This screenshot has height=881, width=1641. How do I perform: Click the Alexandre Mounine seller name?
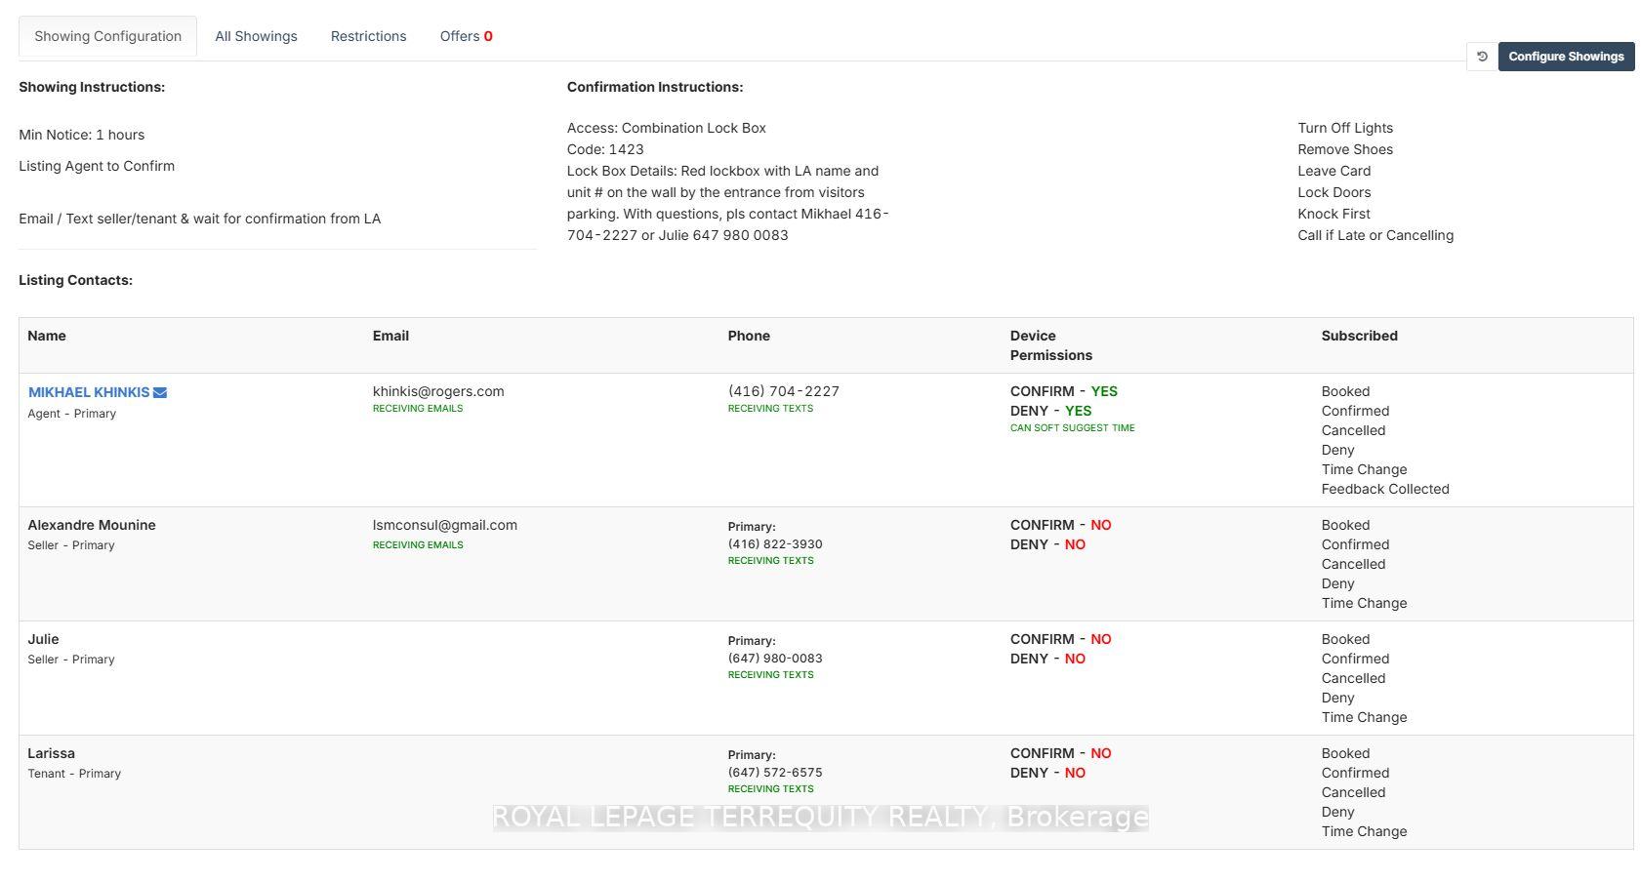(x=92, y=525)
